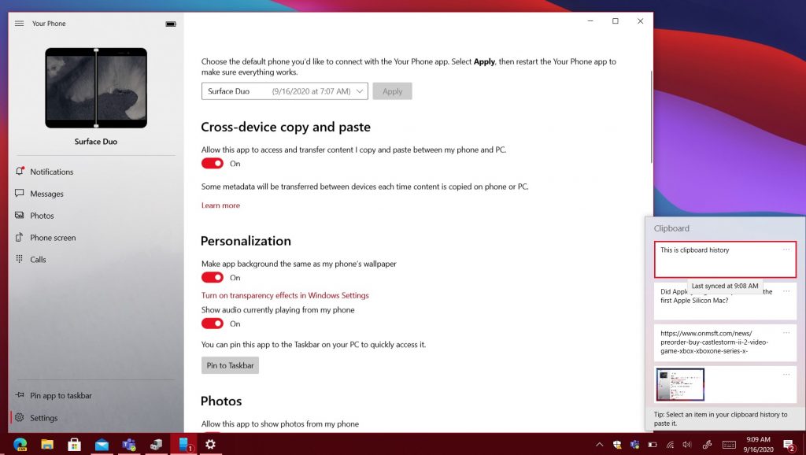Select the Apple Silicon Mac clipboard item
The height and width of the screenshot is (455, 806).
tap(725, 300)
